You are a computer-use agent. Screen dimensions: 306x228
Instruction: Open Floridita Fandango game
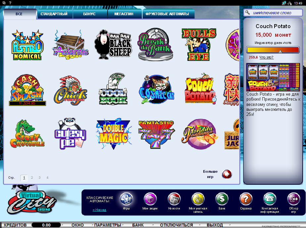tap(200, 134)
